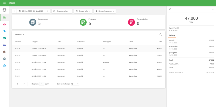The image size is (216, 107).
Task: Open the Items basket icon in sidebar
Action: pyautogui.click(x=4, y=24)
